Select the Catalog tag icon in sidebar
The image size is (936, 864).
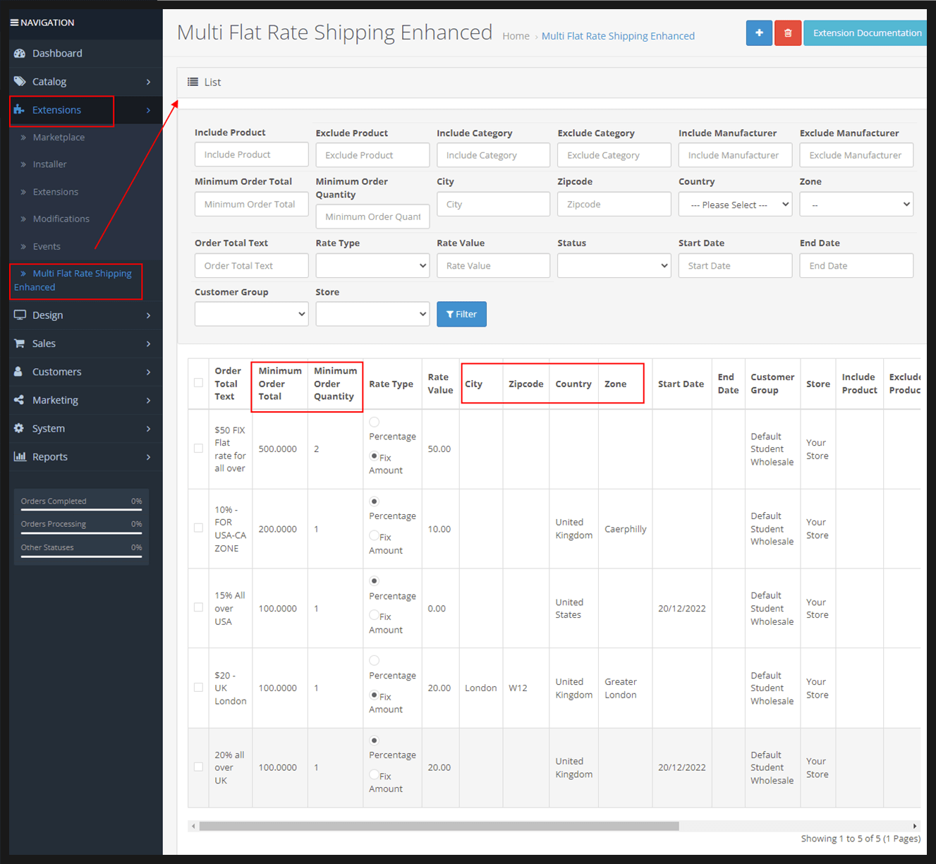pos(19,81)
